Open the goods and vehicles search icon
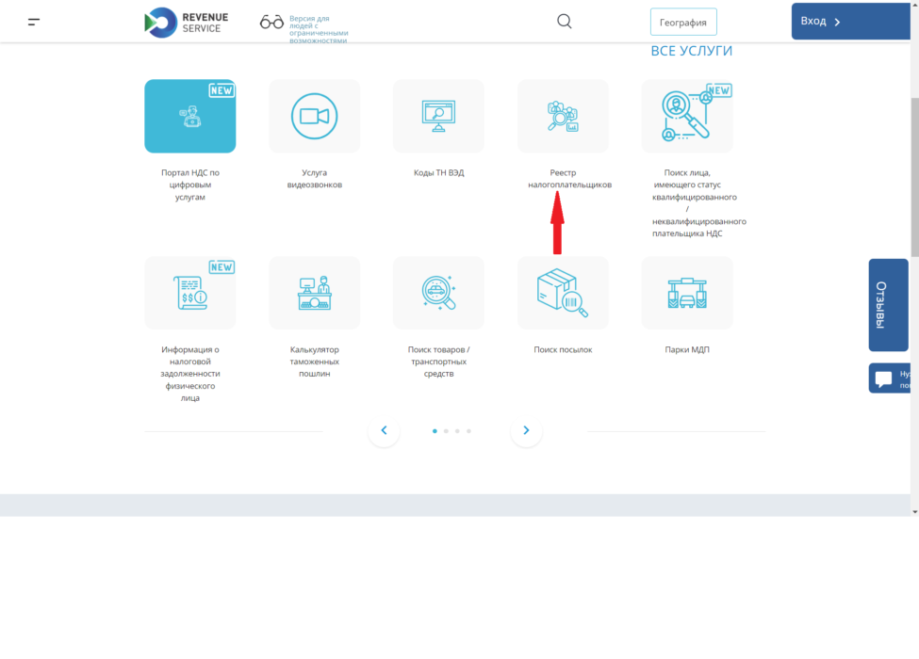919x659 pixels. point(438,293)
